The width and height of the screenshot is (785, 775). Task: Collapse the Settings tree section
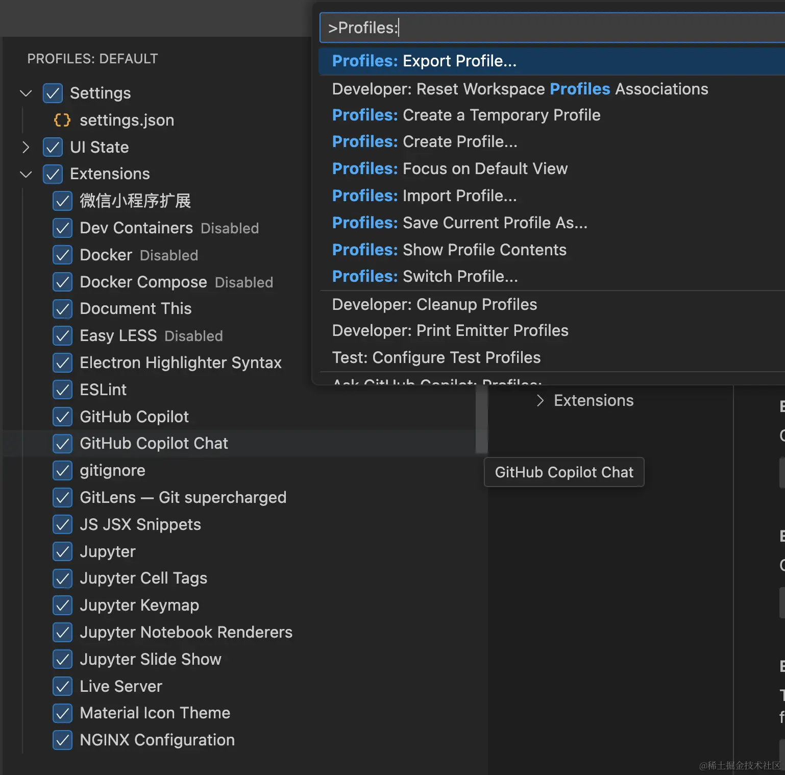tap(26, 93)
